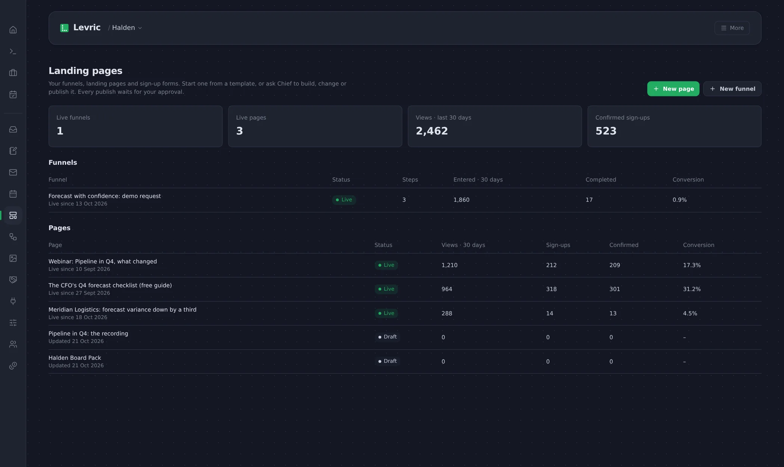Image resolution: width=784 pixels, height=467 pixels.
Task: Expand the Halden workspace dropdown
Action: (x=127, y=28)
